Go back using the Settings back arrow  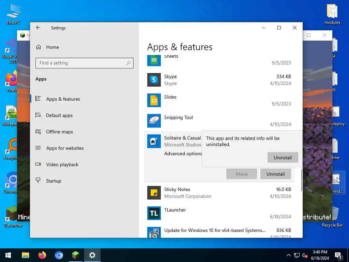[38, 28]
